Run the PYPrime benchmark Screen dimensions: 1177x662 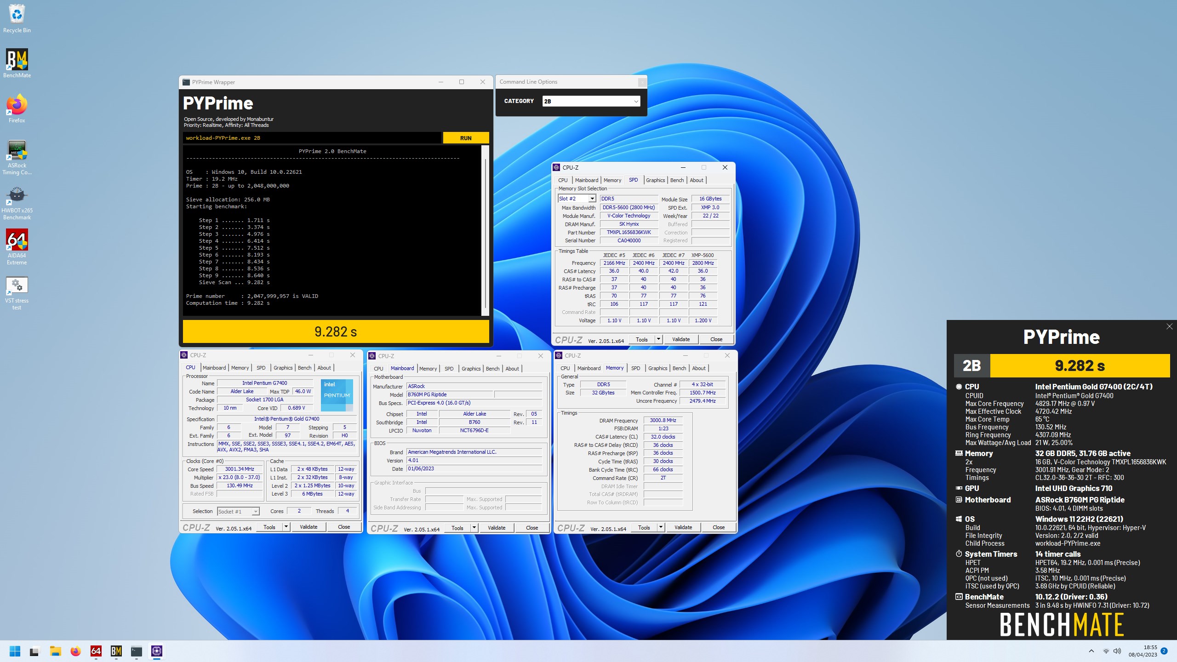466,138
